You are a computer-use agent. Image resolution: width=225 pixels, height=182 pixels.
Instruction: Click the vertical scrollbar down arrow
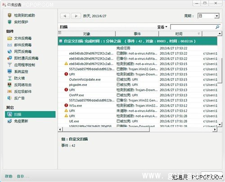[x=220, y=125]
